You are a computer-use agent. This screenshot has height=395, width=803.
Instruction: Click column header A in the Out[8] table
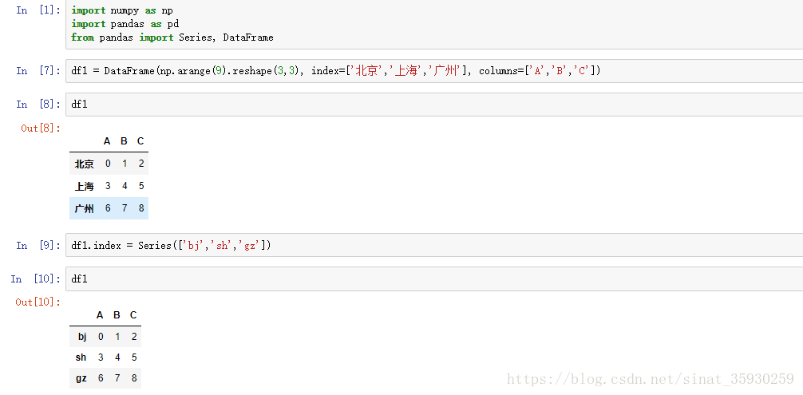107,141
